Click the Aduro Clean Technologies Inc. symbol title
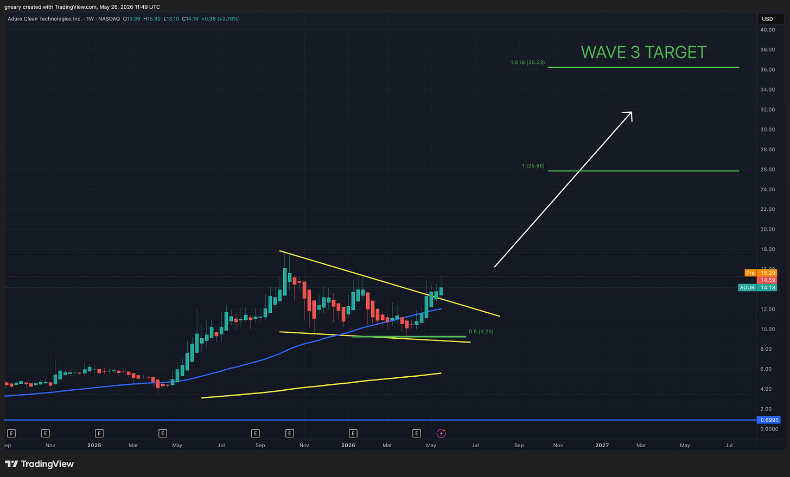This screenshot has height=477, width=790. (x=44, y=19)
